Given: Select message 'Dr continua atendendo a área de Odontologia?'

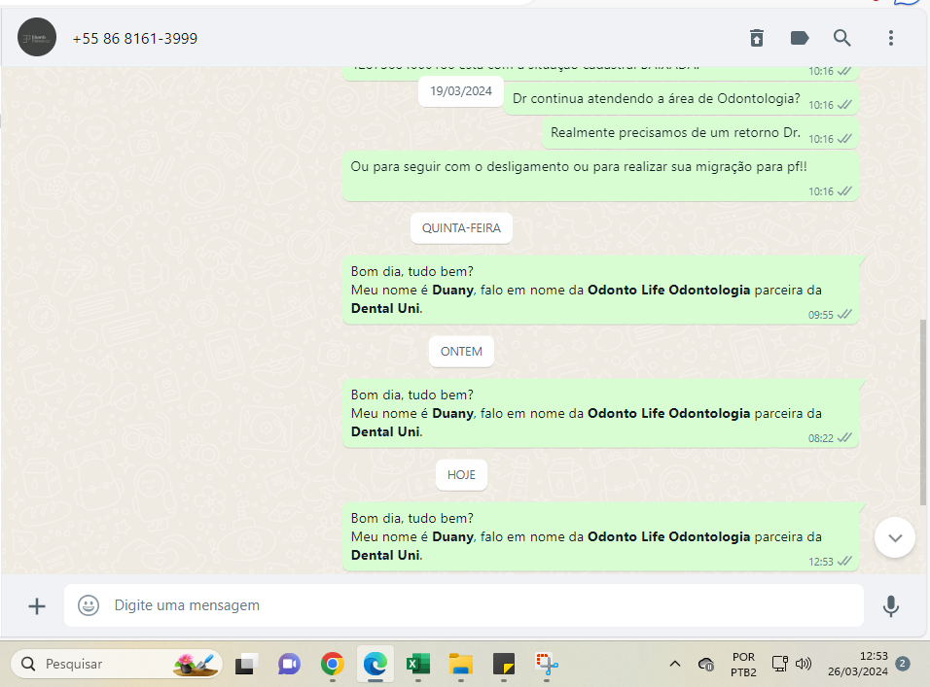Looking at the screenshot, I should (681, 99).
